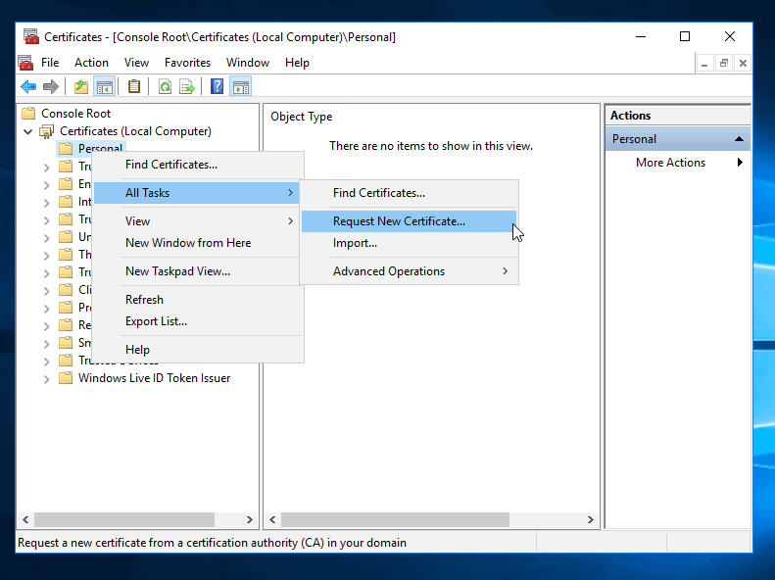Select Find Certificates... in context menu
Screen dimensions: 775x580
[197, 165]
